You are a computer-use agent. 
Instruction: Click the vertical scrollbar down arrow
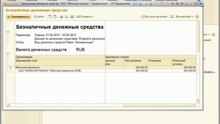pyautogui.click(x=198, y=101)
